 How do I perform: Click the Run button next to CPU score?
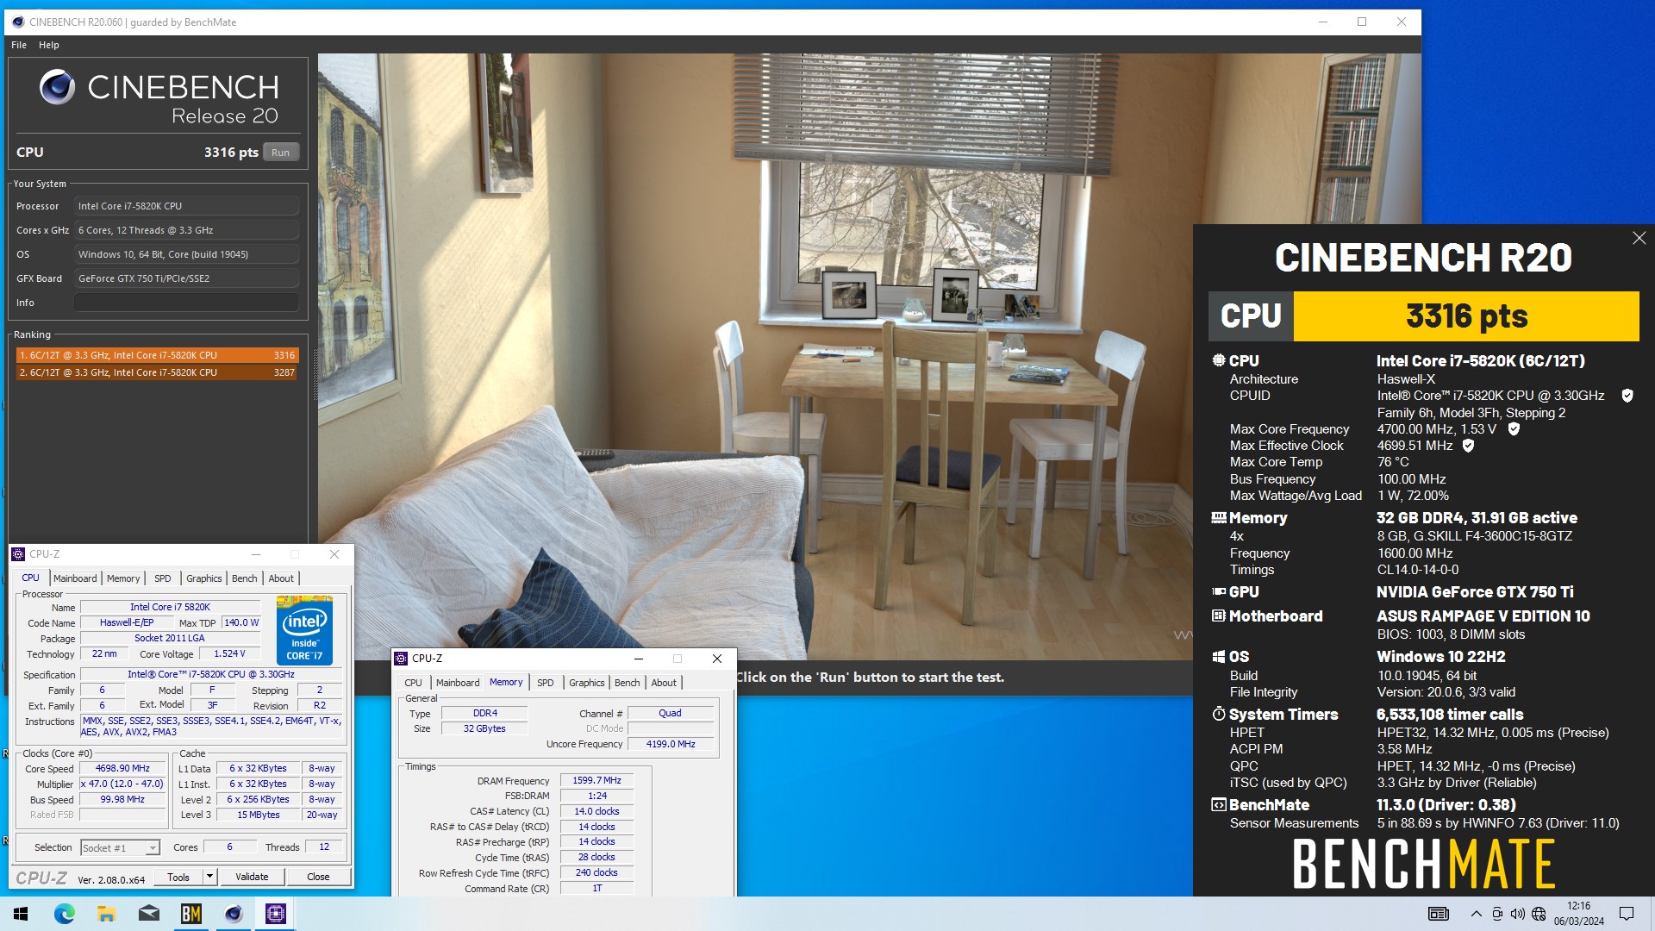tap(281, 153)
